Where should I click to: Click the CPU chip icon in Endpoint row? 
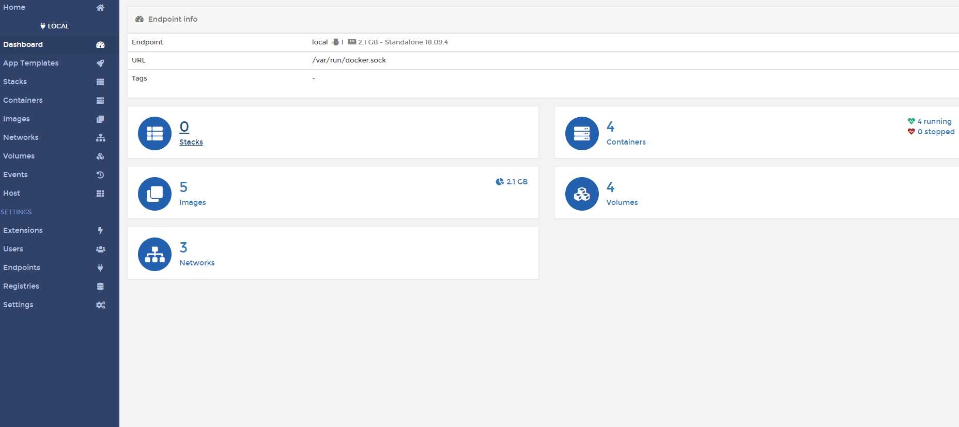(x=336, y=42)
